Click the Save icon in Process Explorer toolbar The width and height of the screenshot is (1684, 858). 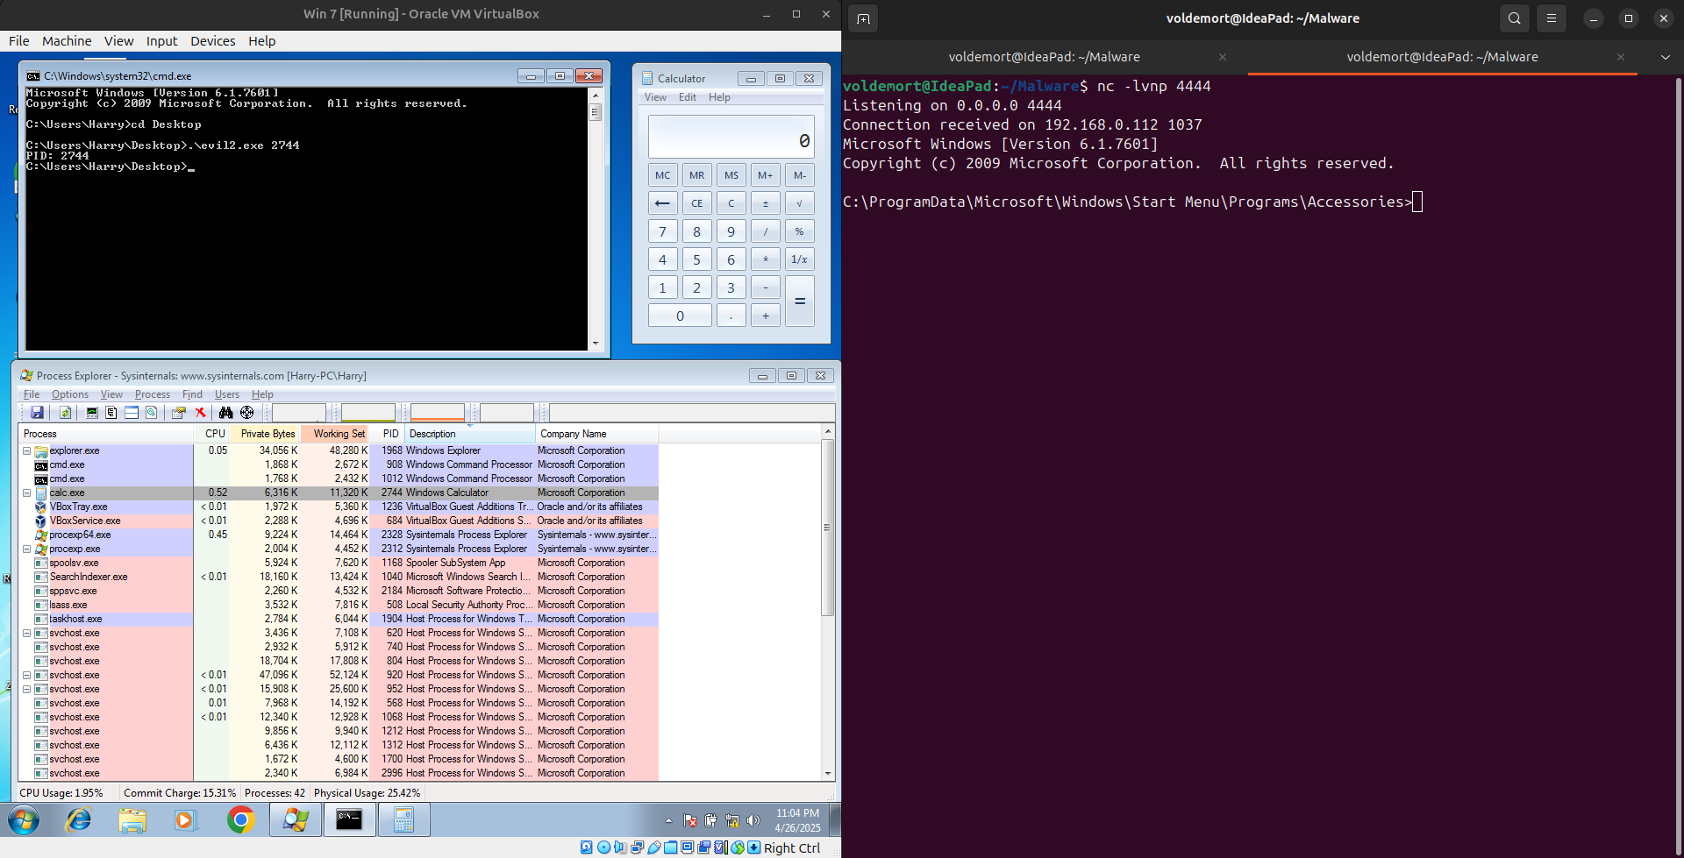coord(37,413)
